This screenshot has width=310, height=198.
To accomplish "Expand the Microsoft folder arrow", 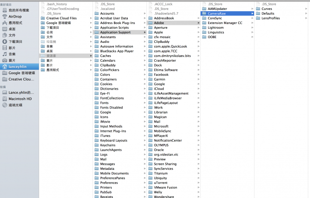I will (199, 126).
